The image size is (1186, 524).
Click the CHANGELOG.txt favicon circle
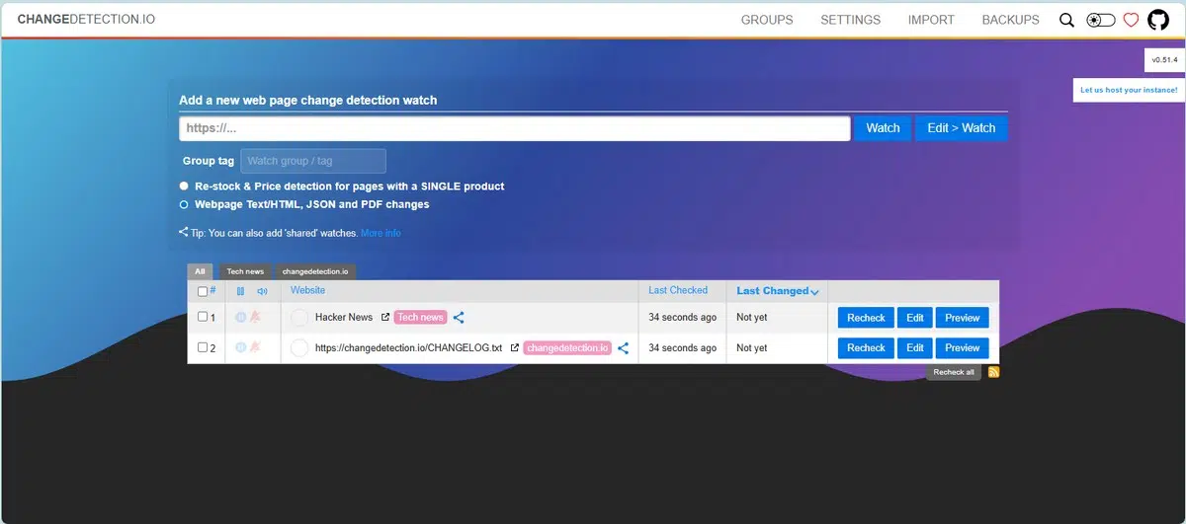pyautogui.click(x=299, y=348)
